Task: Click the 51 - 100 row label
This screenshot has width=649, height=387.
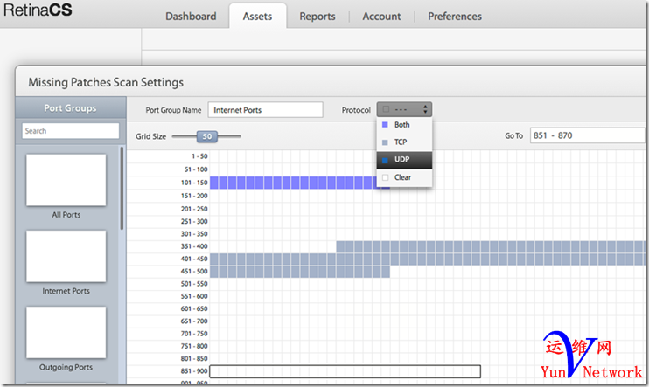Action: coord(196,169)
